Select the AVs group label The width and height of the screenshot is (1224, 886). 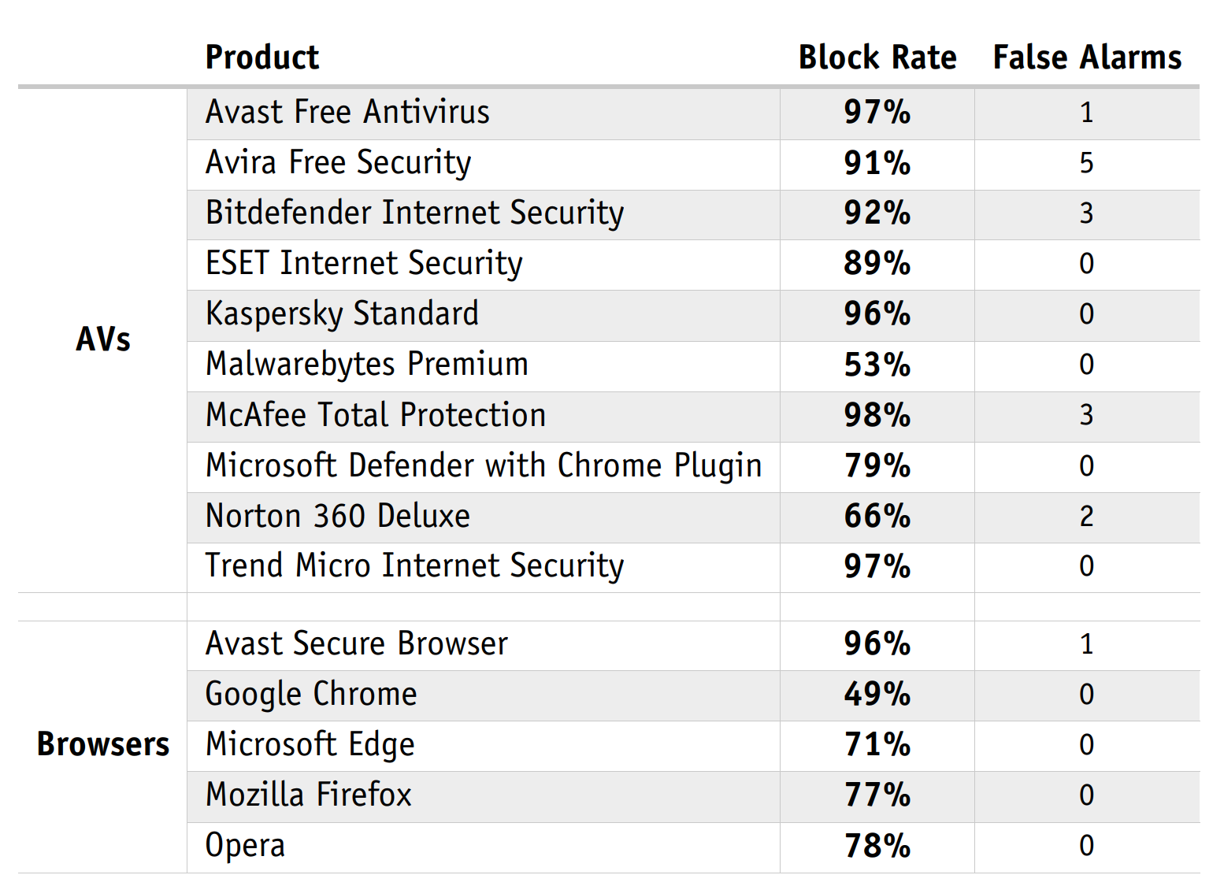point(102,339)
